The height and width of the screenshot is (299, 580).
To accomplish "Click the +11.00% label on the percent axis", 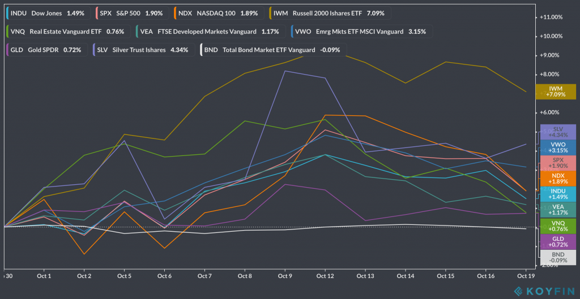I will (552, 17).
